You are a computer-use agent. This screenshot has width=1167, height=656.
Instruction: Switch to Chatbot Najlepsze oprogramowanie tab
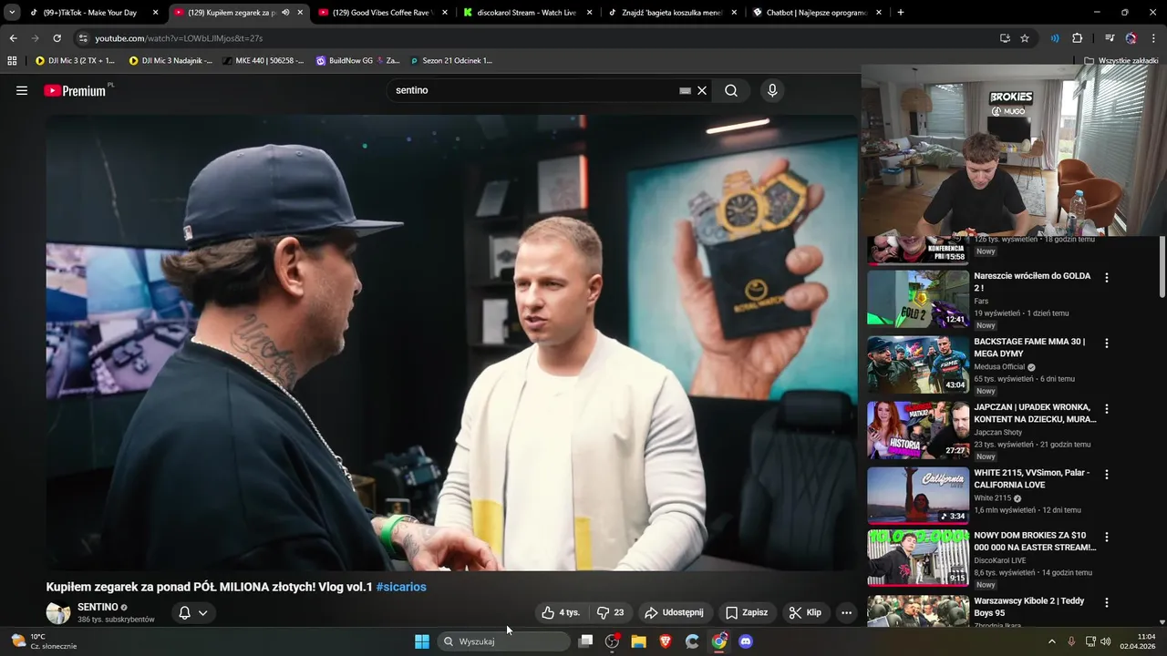point(817,13)
